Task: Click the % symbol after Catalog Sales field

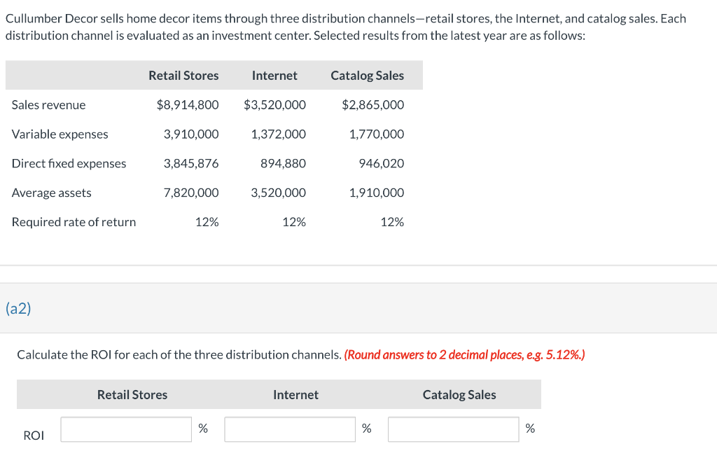Action: [x=530, y=429]
